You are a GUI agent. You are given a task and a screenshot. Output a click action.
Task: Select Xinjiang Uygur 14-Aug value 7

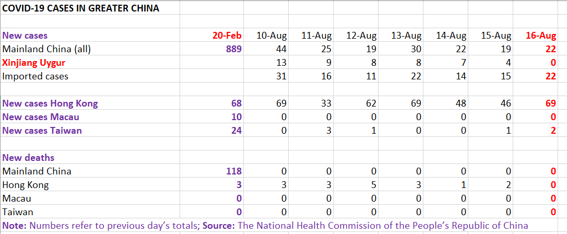click(x=463, y=63)
